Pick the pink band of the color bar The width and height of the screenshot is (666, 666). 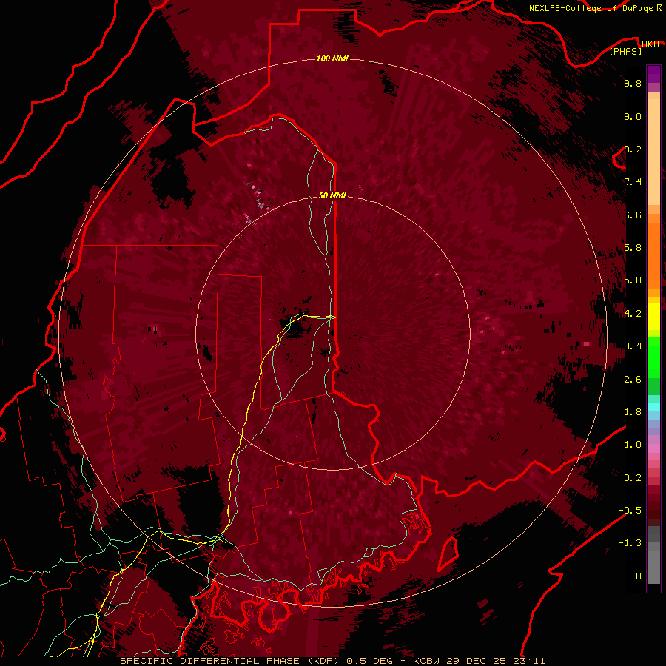pyautogui.click(x=653, y=448)
